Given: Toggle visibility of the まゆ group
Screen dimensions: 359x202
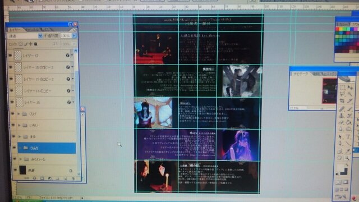Looking at the screenshot, I should tap(13, 136).
